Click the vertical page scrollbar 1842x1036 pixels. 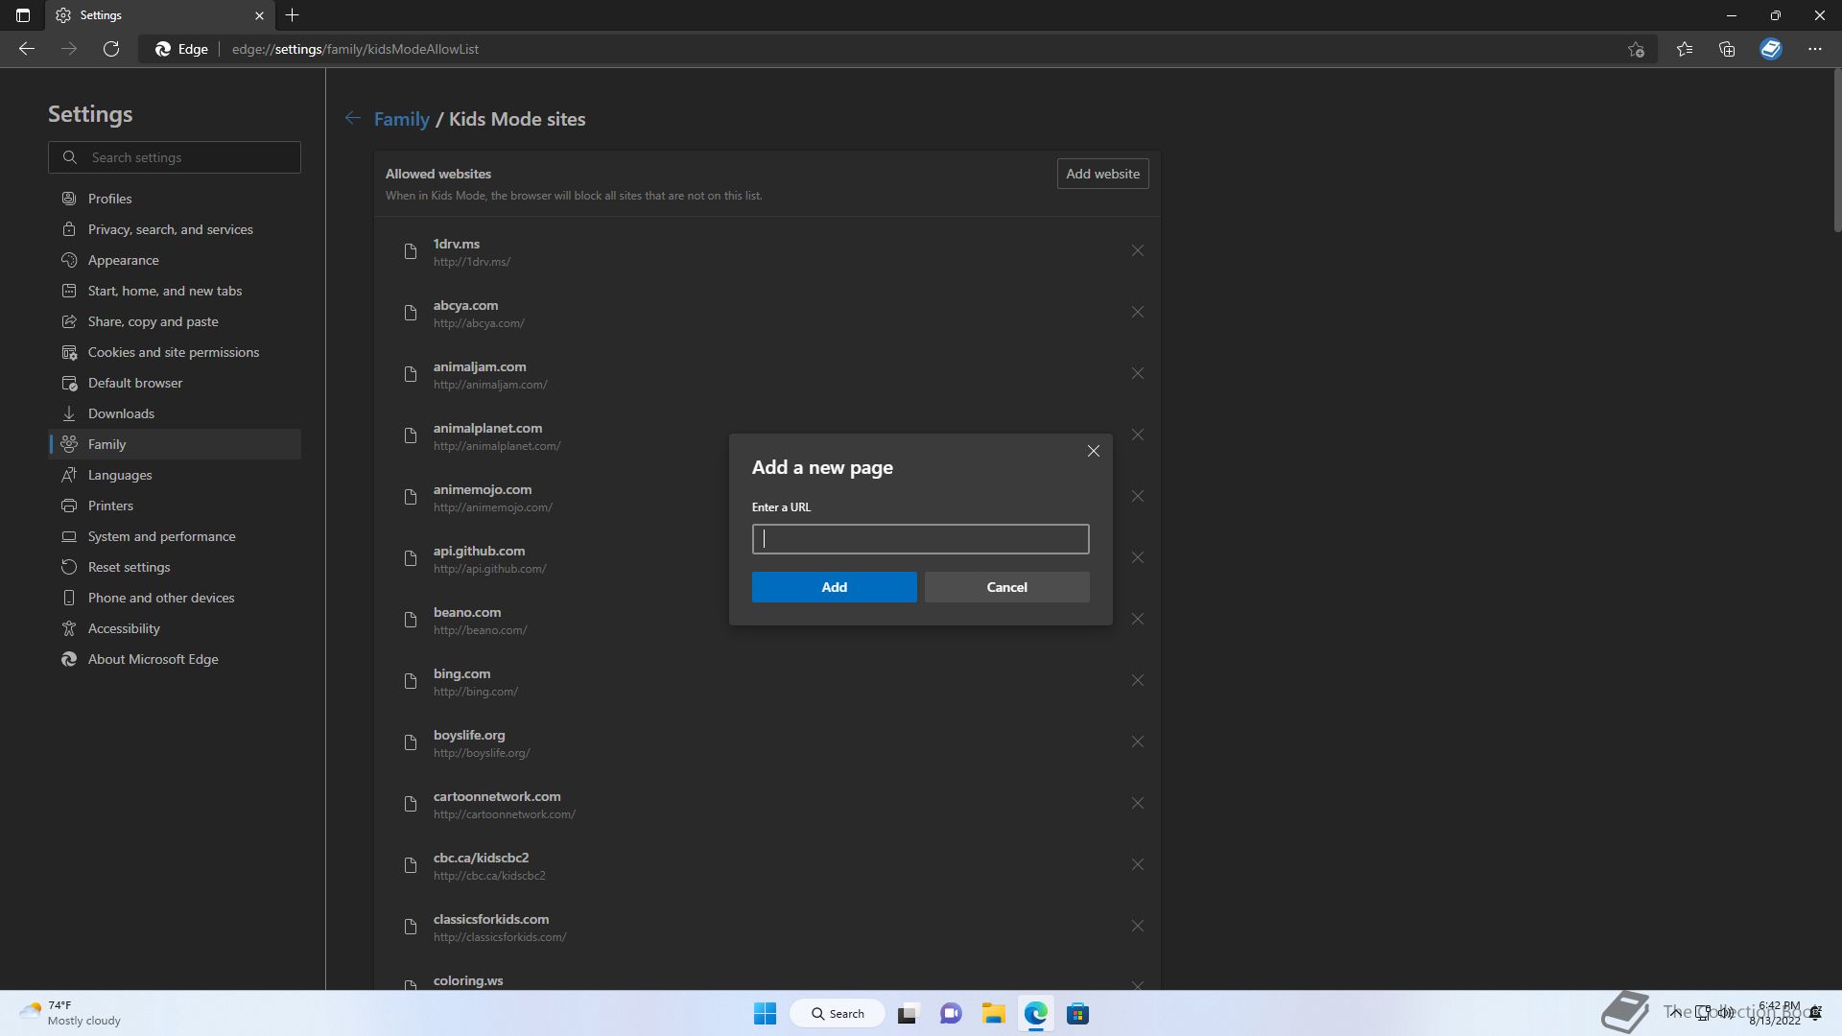coord(1836,149)
